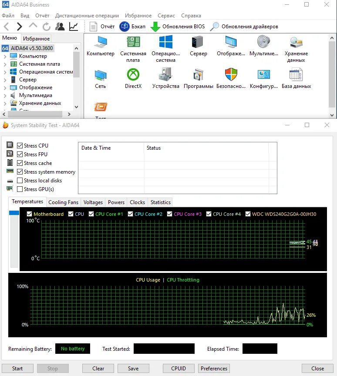Screen dimensions: 337x376
Task: Uncheck Stress CPU
Action: click(20, 145)
